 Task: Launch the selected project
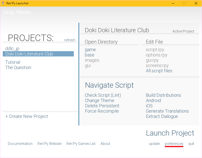(x=170, y=133)
